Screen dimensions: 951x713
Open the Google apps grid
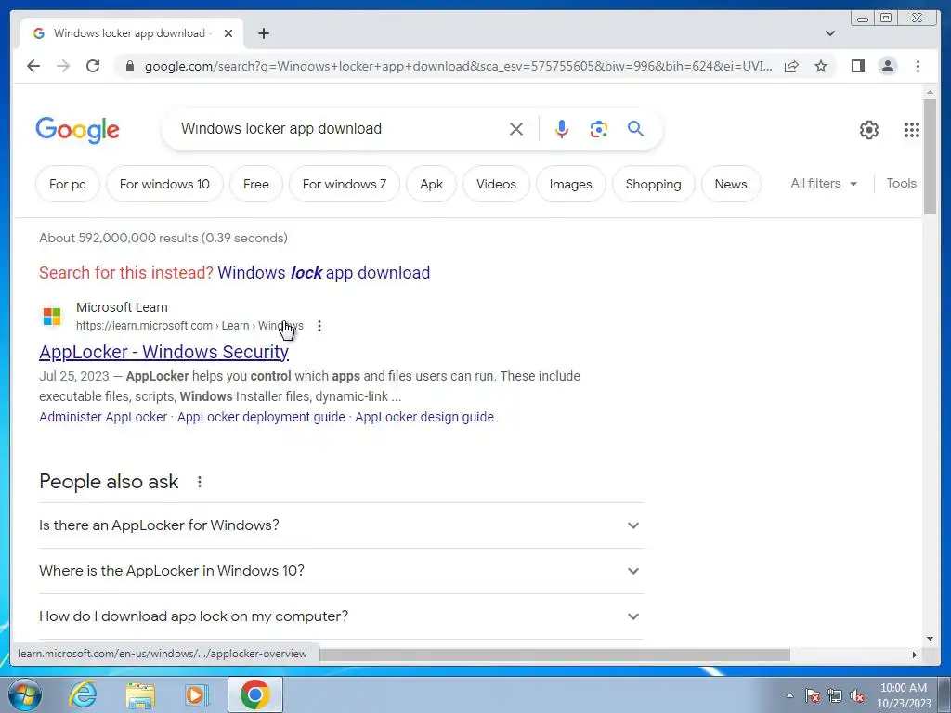tap(912, 130)
